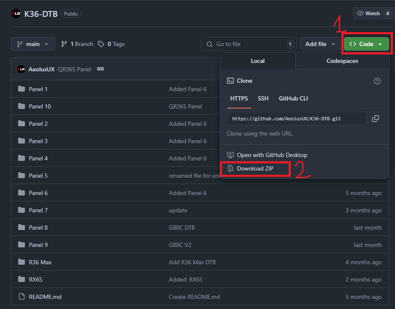Click the Panel 10 folder icon
Screen dimensions: 395x309
tap(22, 106)
